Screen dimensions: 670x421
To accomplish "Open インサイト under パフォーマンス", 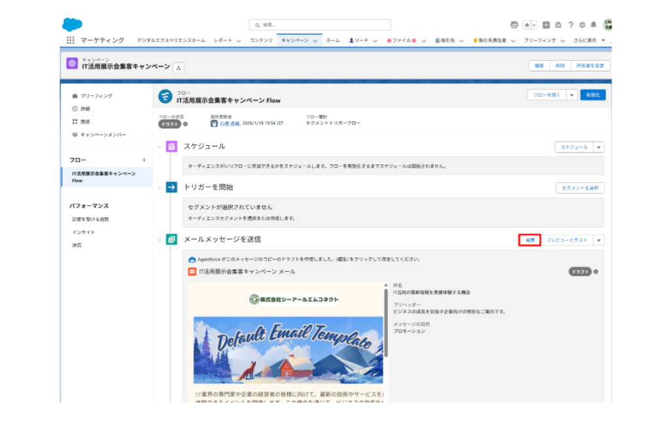I will [83, 232].
